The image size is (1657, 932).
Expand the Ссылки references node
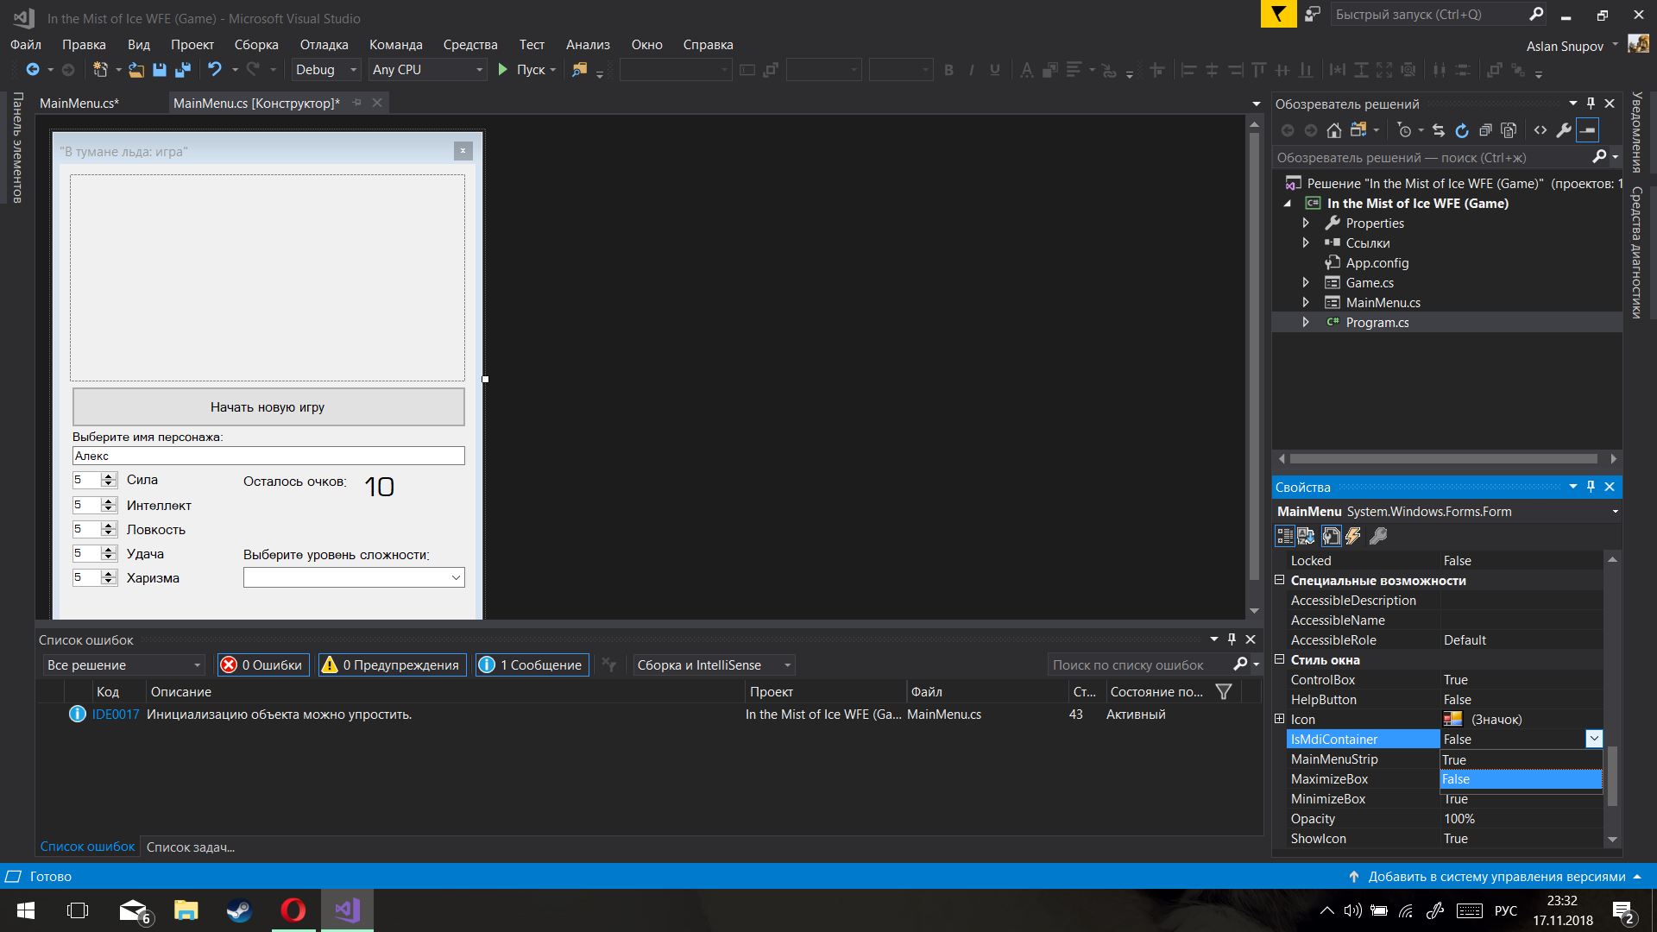click(1306, 242)
